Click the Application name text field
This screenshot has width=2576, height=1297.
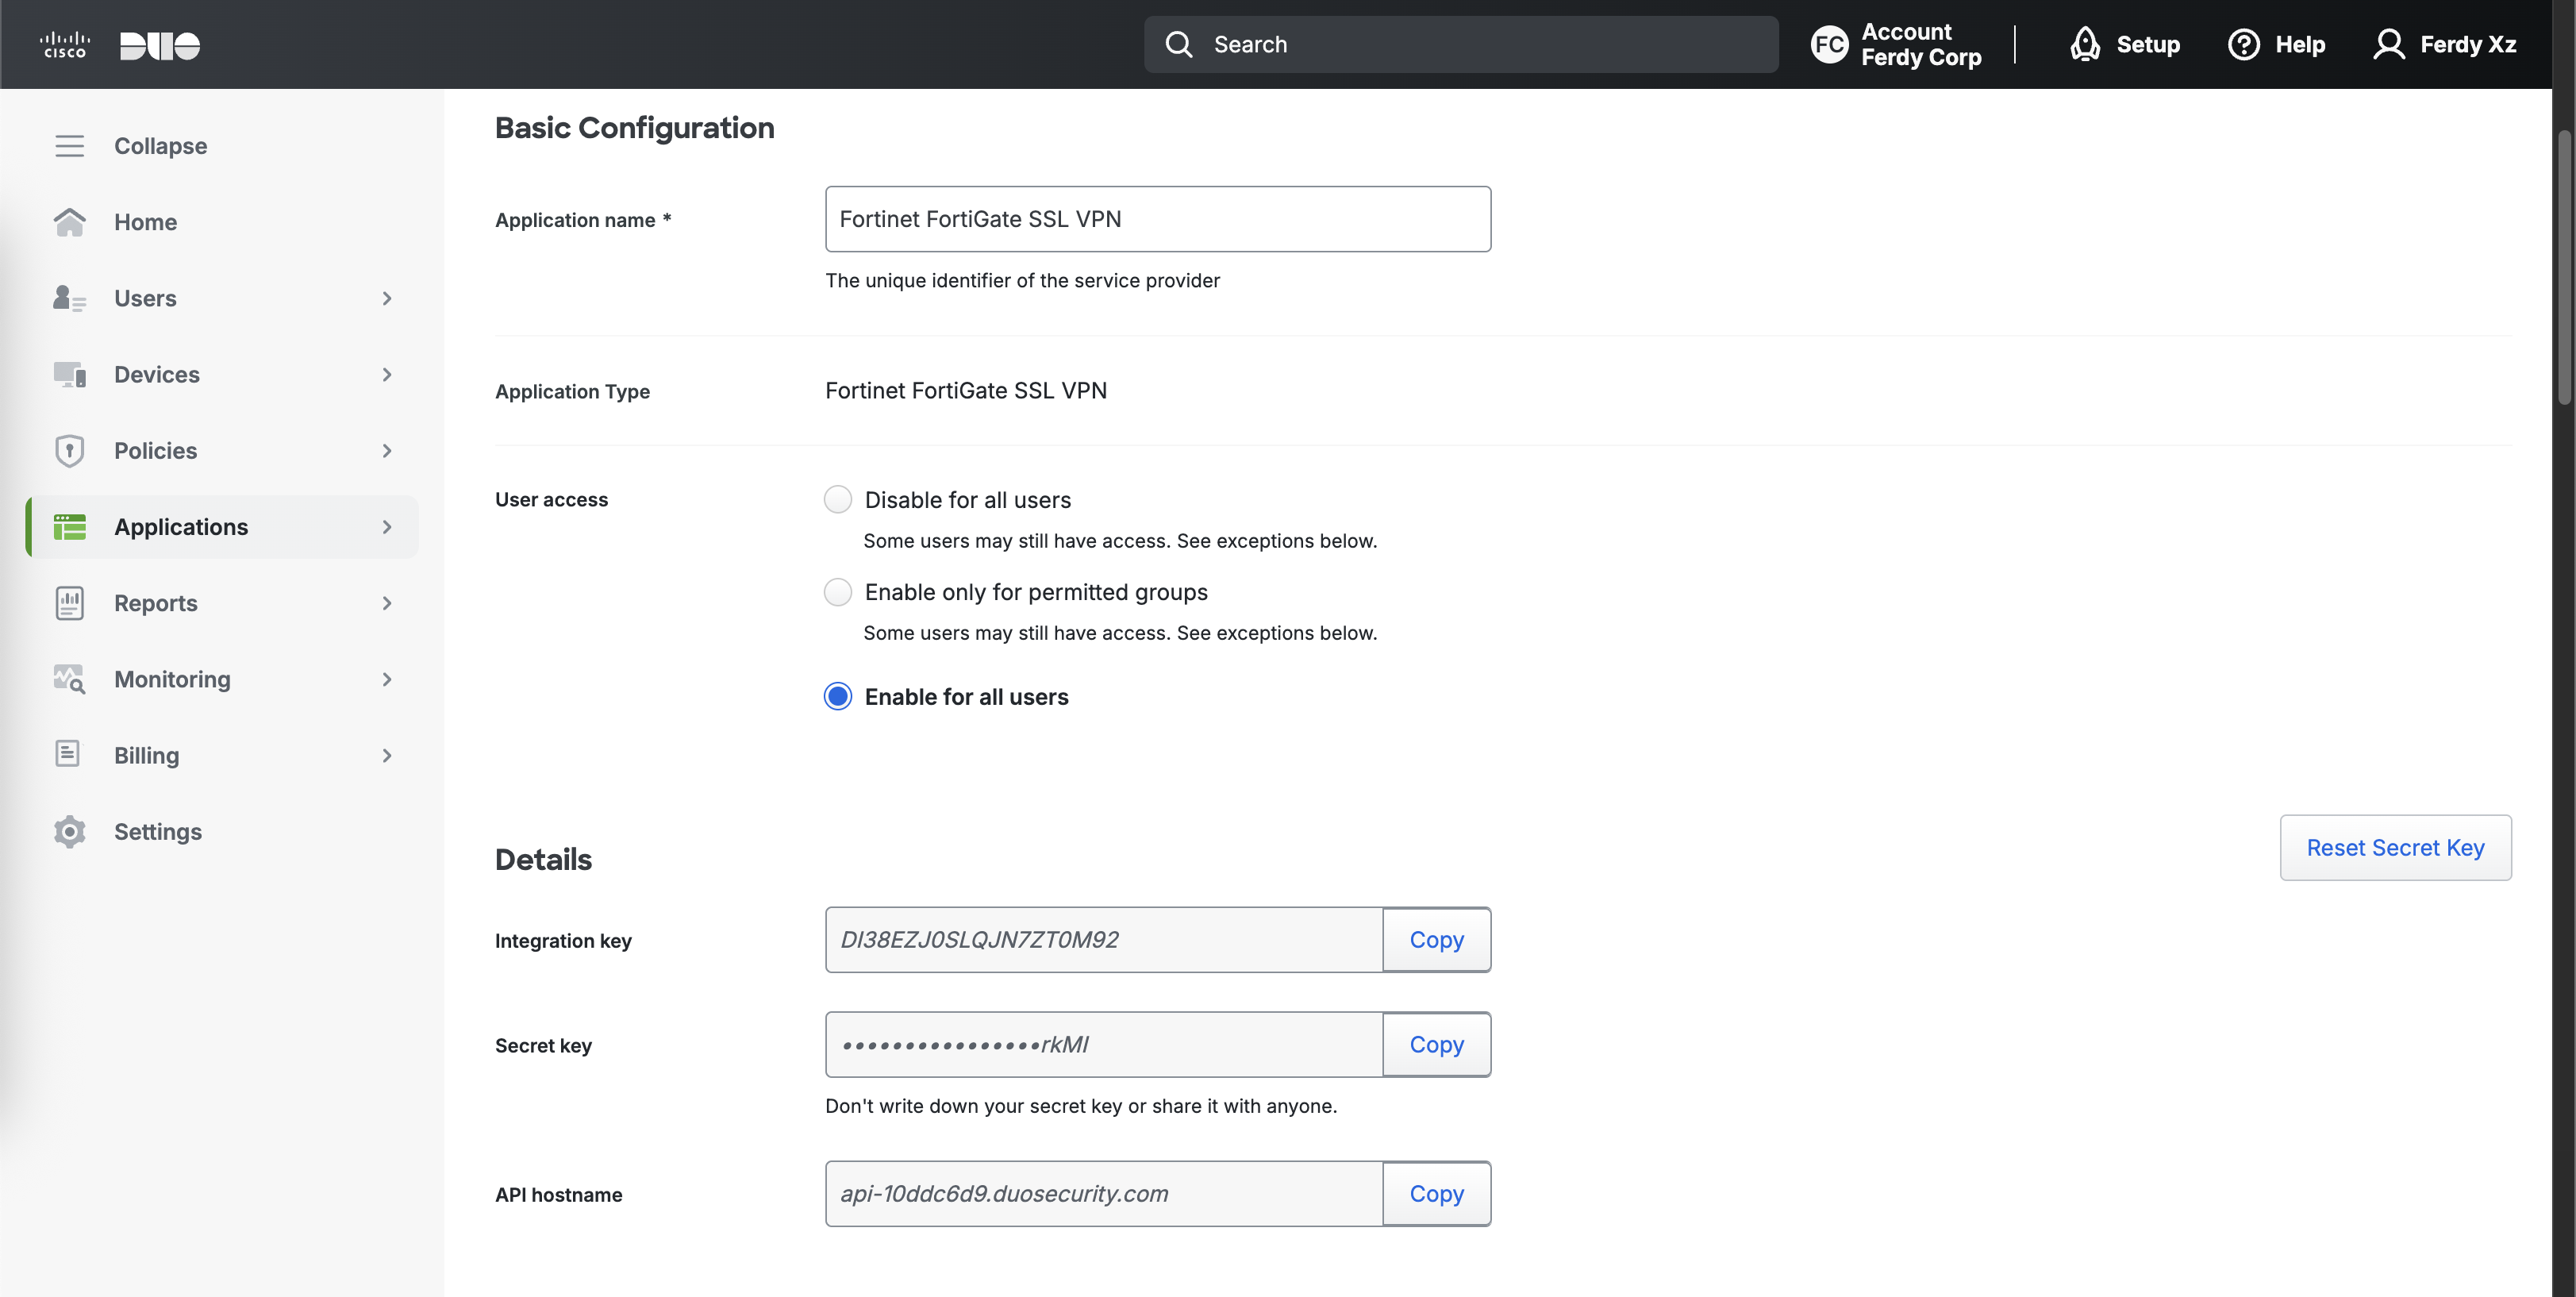pyautogui.click(x=1157, y=219)
